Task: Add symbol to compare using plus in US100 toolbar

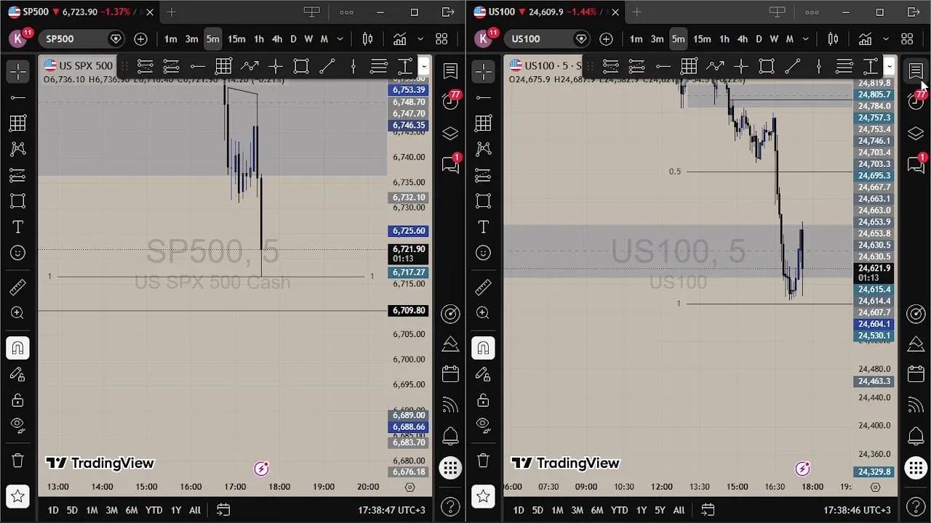Action: tap(606, 39)
